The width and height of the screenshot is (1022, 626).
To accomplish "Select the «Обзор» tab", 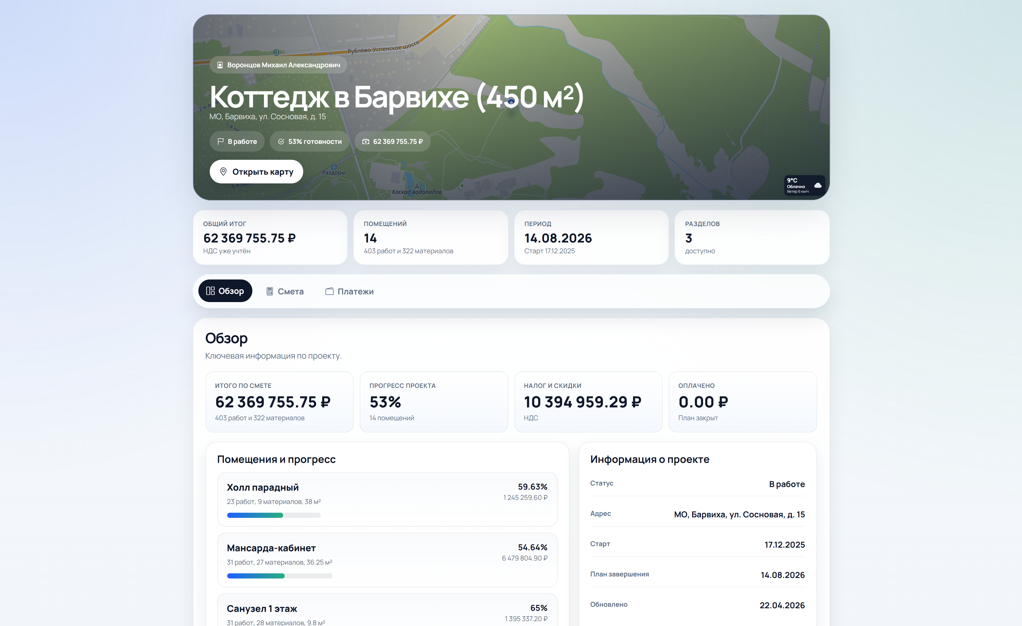I will (x=225, y=291).
